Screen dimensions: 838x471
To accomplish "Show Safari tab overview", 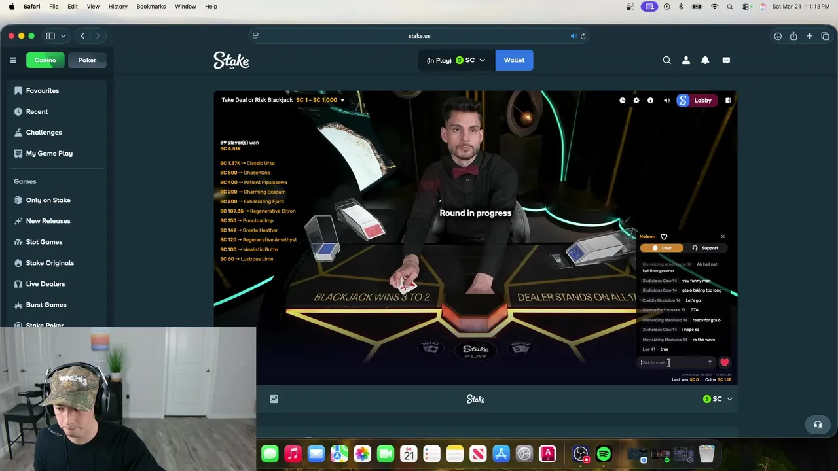I will point(825,36).
